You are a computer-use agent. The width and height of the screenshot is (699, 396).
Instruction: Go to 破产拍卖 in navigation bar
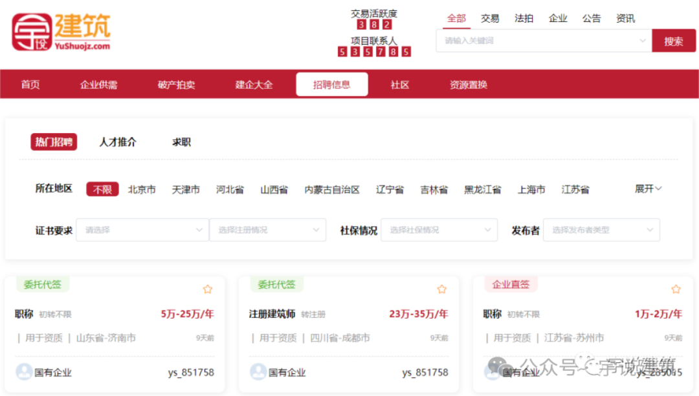[x=176, y=85]
